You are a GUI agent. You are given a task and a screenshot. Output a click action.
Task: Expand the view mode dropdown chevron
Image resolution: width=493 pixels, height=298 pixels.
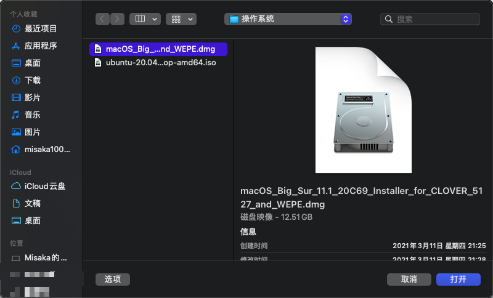click(x=155, y=19)
